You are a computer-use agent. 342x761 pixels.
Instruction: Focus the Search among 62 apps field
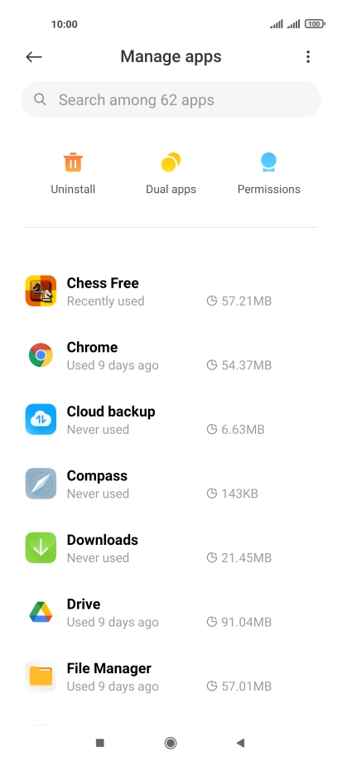[x=171, y=99]
